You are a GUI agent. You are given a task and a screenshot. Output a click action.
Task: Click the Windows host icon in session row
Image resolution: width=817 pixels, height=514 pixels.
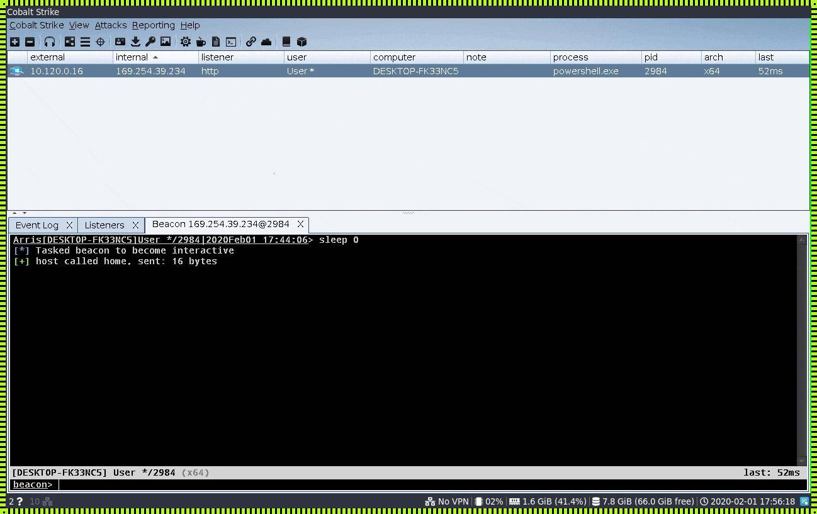tap(17, 71)
